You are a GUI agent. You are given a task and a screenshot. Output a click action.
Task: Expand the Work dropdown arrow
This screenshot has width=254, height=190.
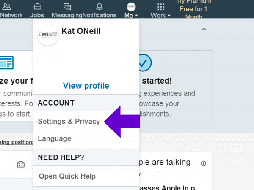tap(169, 16)
